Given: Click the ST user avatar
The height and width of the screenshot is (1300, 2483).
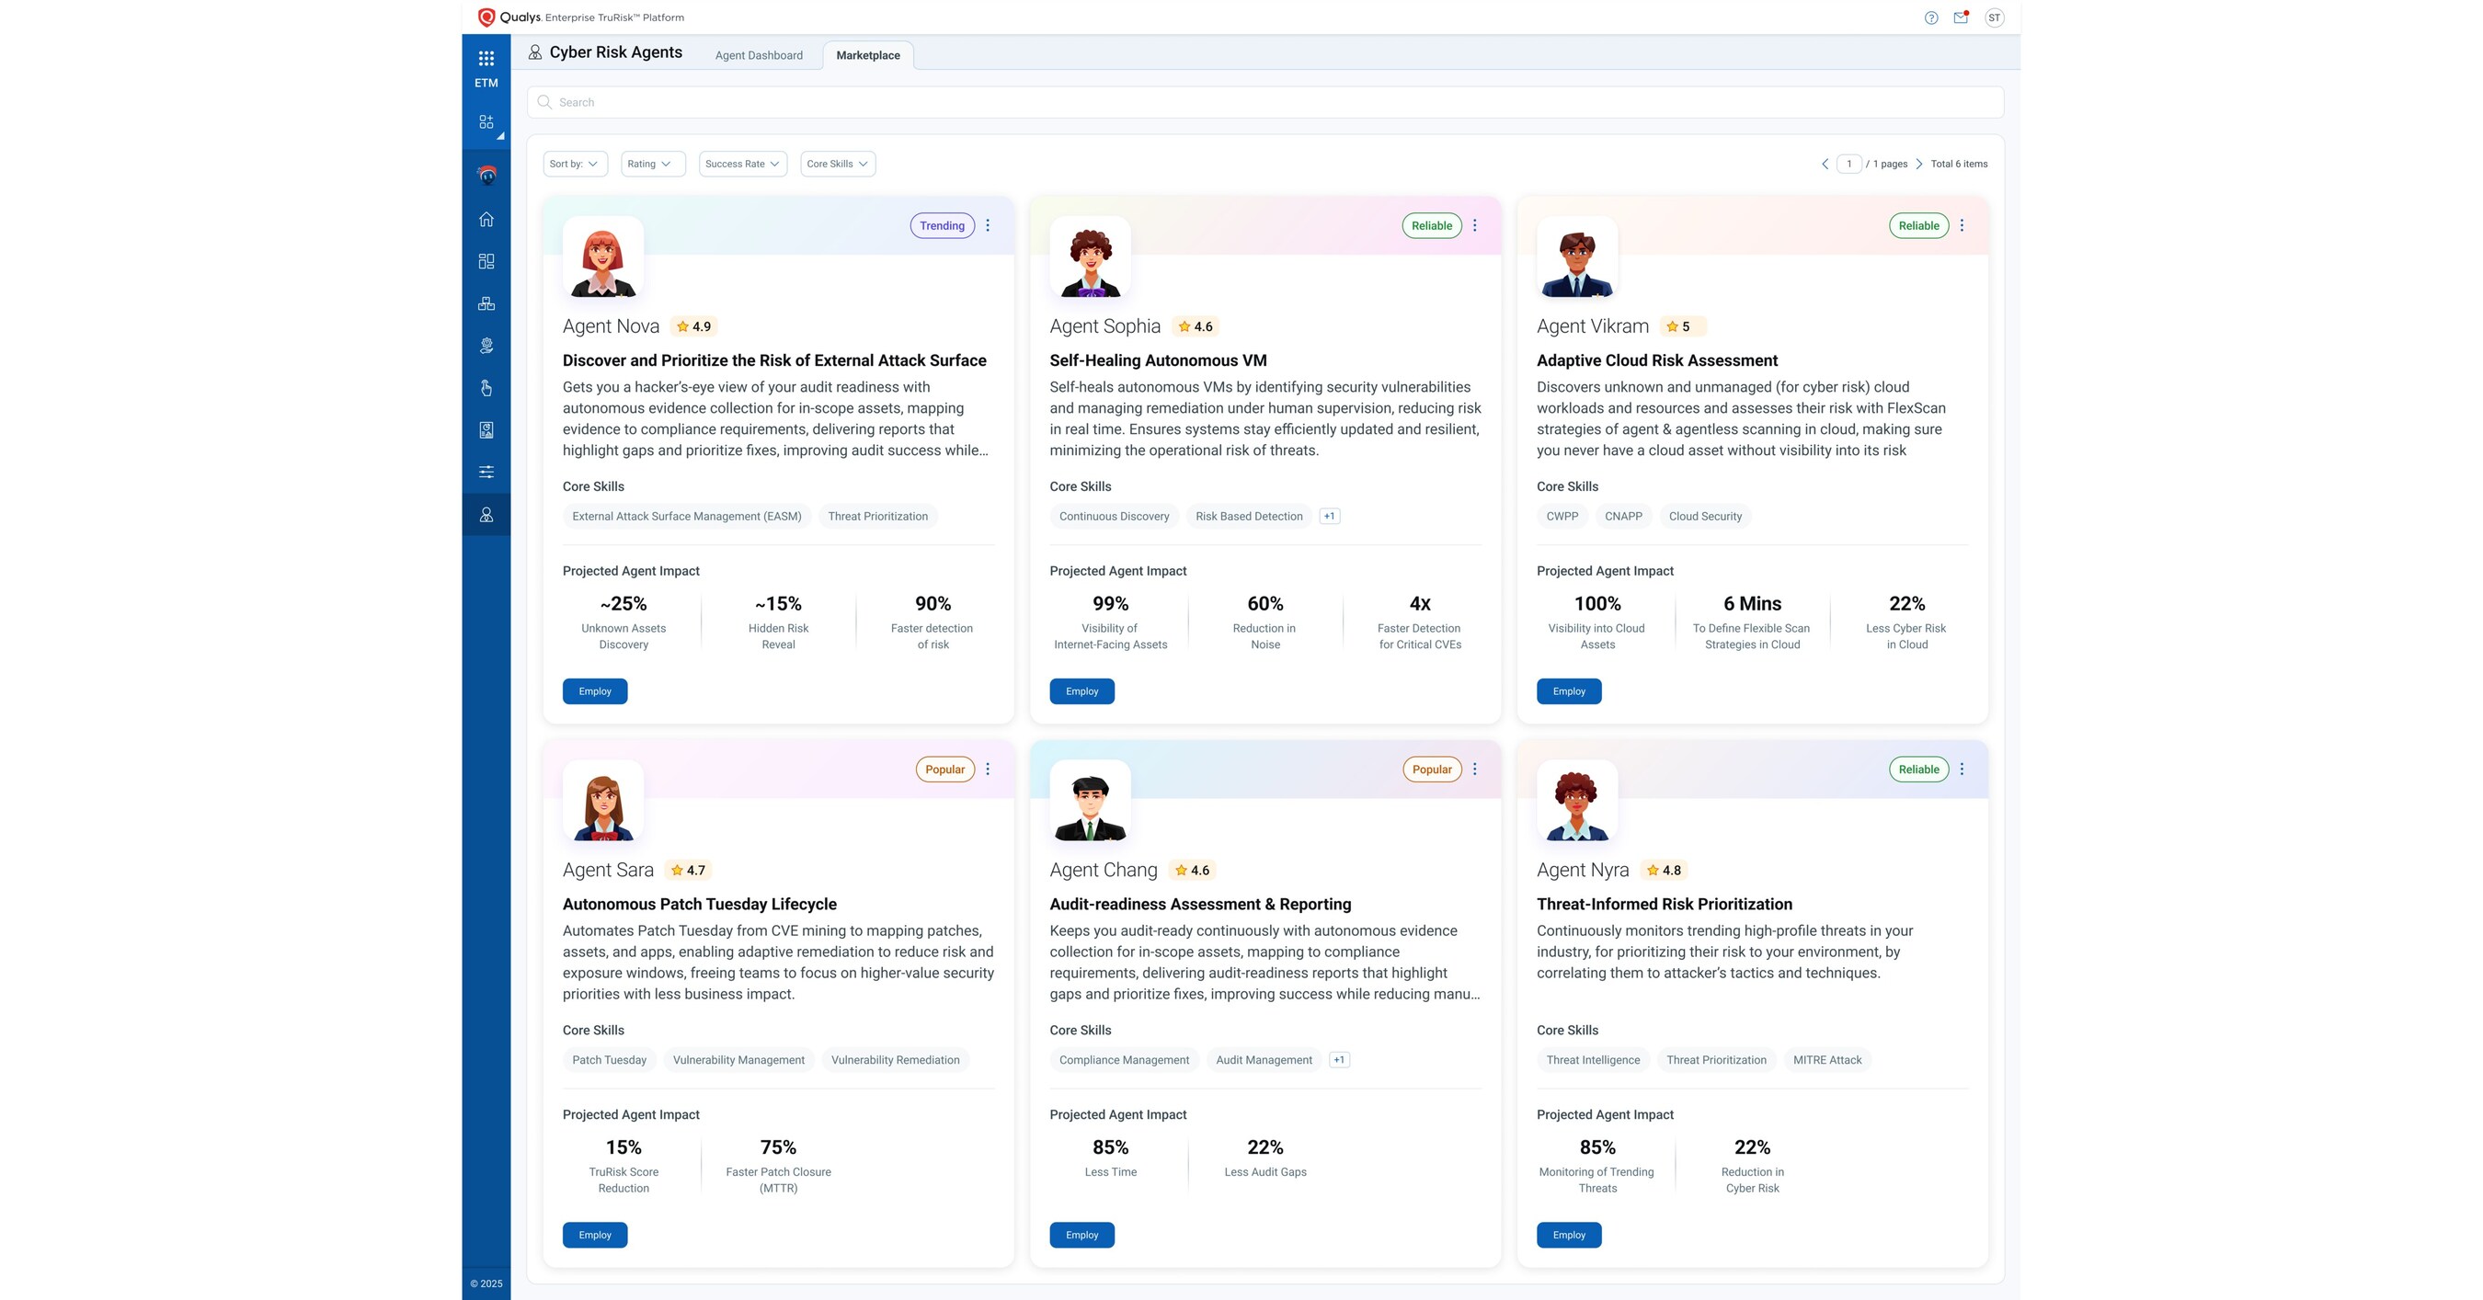Looking at the screenshot, I should [1995, 17].
